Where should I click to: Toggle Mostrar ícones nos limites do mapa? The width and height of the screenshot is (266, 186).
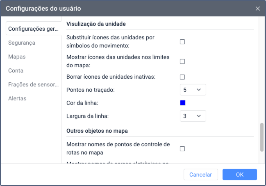click(182, 61)
